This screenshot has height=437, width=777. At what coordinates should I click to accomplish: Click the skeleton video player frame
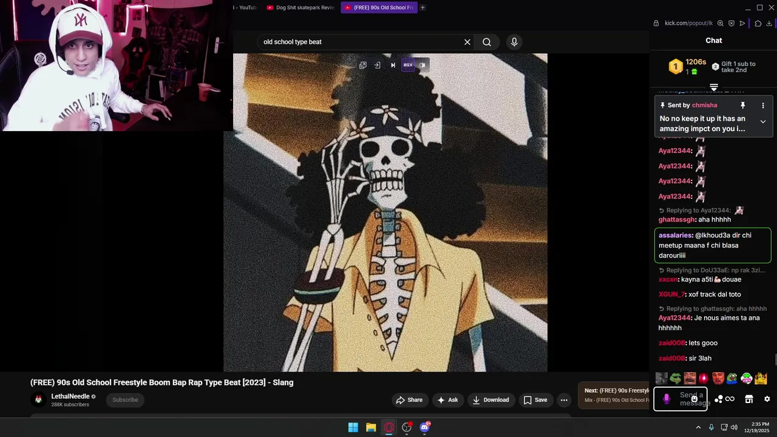(385, 212)
